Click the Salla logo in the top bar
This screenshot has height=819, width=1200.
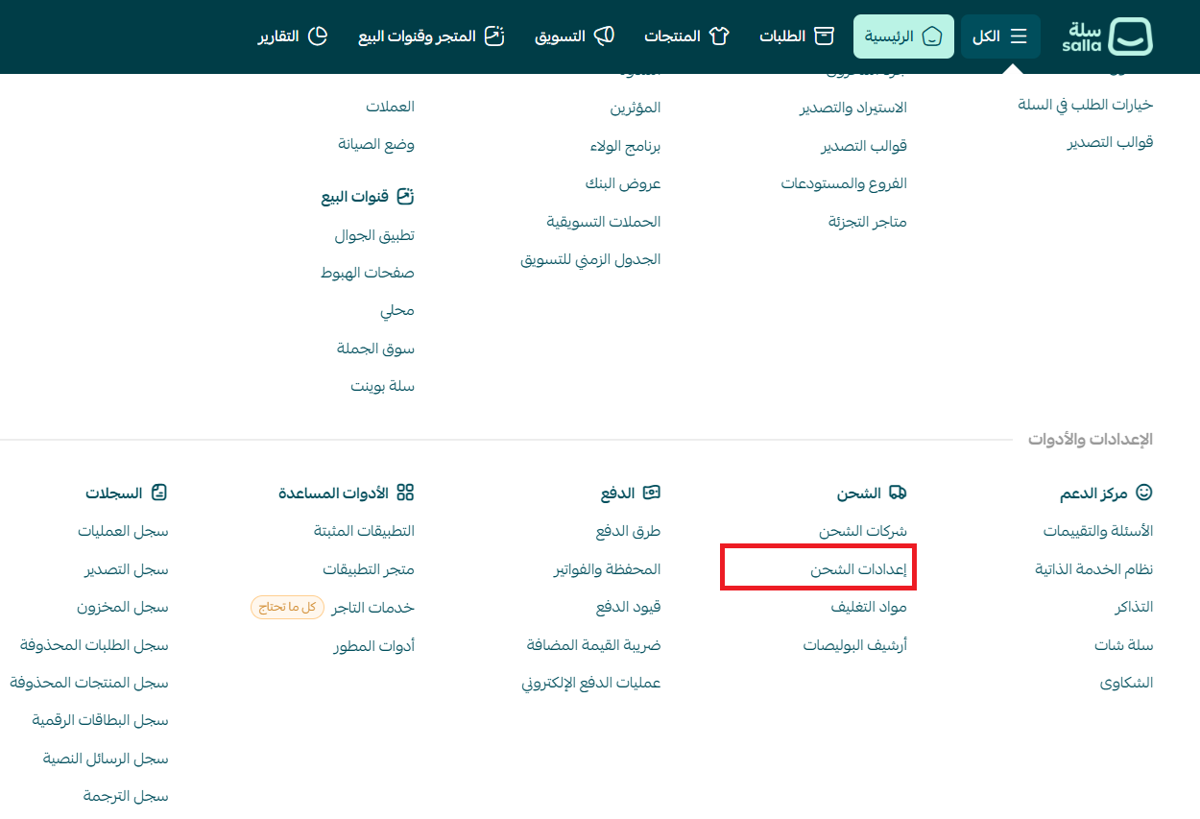point(1109,36)
